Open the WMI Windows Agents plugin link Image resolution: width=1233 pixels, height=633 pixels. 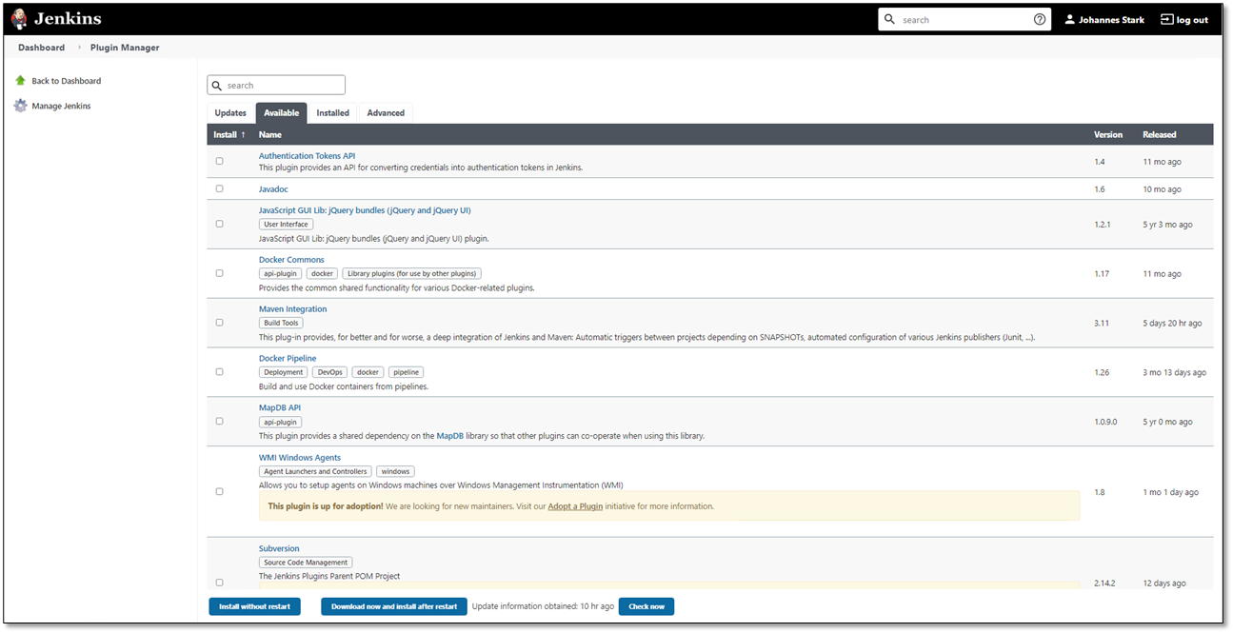pyautogui.click(x=299, y=458)
